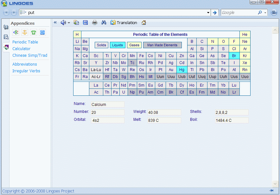The height and width of the screenshot is (195, 280).
Task: Click the speaker pronunciation icon
Action: pyautogui.click(x=63, y=23)
